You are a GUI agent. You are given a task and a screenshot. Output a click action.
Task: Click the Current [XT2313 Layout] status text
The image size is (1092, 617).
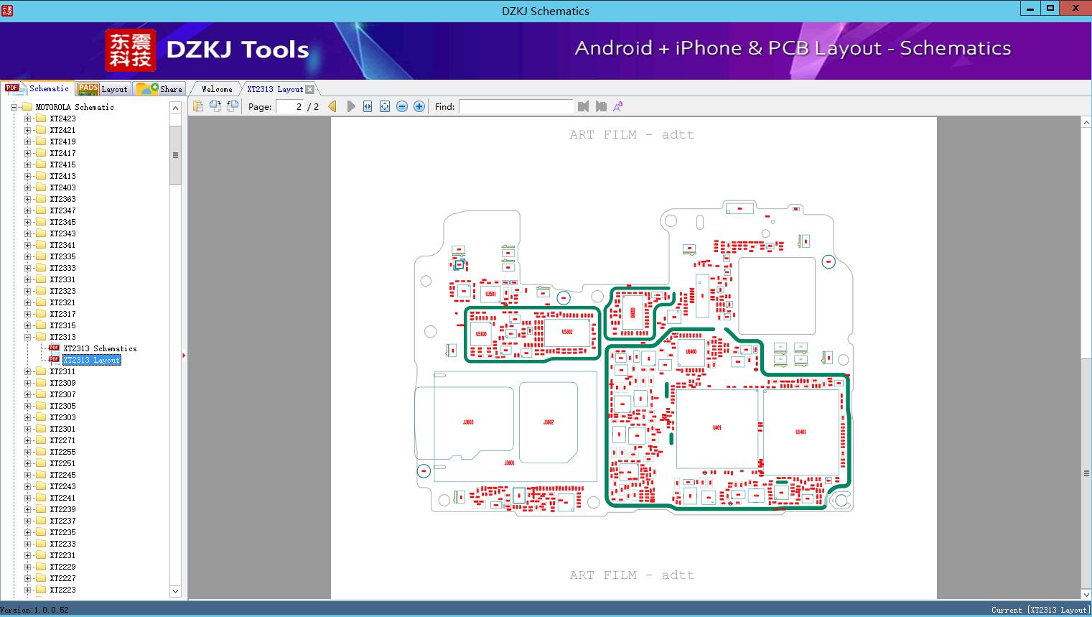tap(1040, 610)
